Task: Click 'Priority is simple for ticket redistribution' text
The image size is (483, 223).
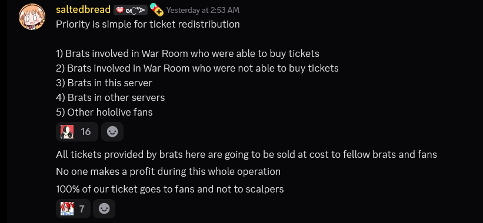Action: click(x=148, y=24)
